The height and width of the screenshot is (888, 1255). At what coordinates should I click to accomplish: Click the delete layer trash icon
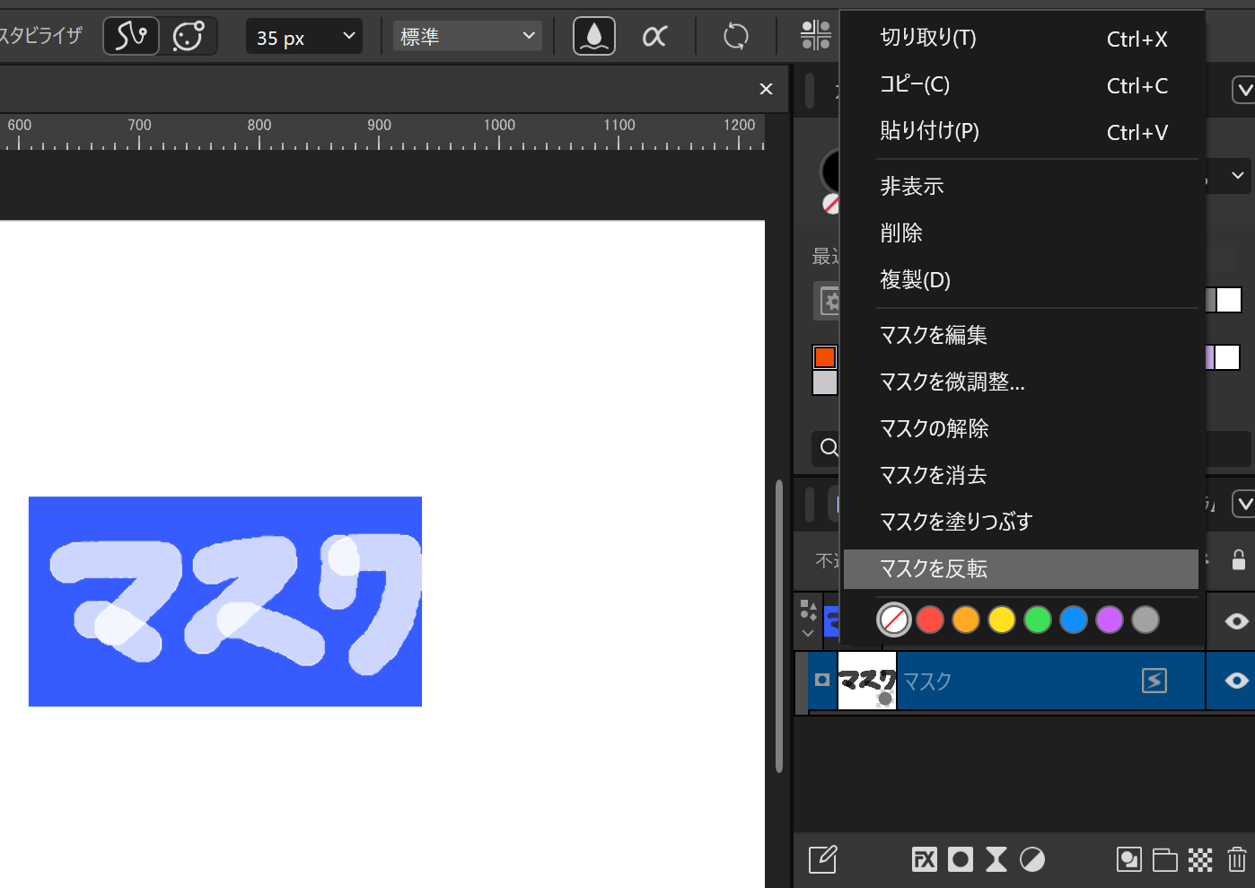1237,859
